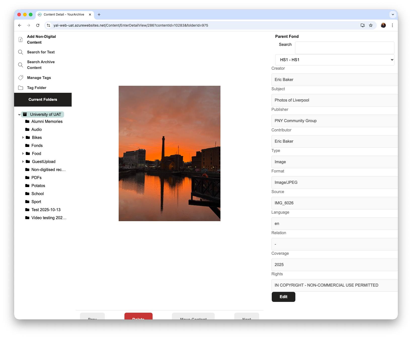
Task: Expand the Bikes folder tree
Action: (23, 137)
